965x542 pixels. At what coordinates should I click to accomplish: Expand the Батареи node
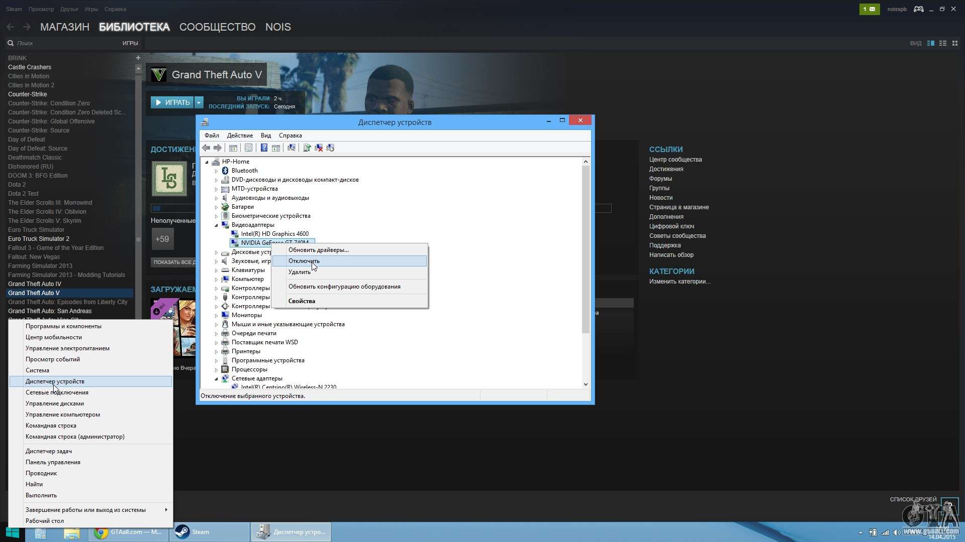[217, 207]
